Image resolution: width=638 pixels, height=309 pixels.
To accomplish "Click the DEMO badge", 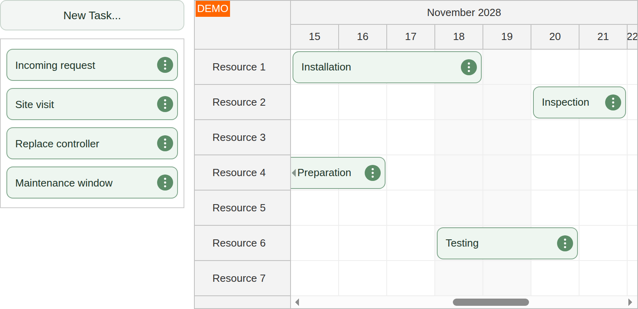I will coord(213,9).
